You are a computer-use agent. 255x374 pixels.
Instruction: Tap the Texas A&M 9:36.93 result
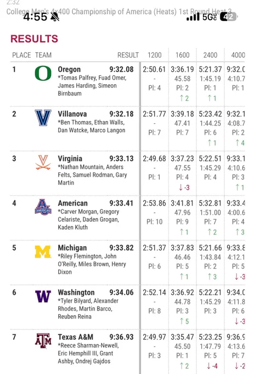pos(122,337)
